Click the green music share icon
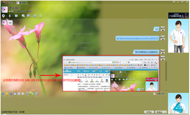This screenshot has height=115, width=190. coord(32,94)
